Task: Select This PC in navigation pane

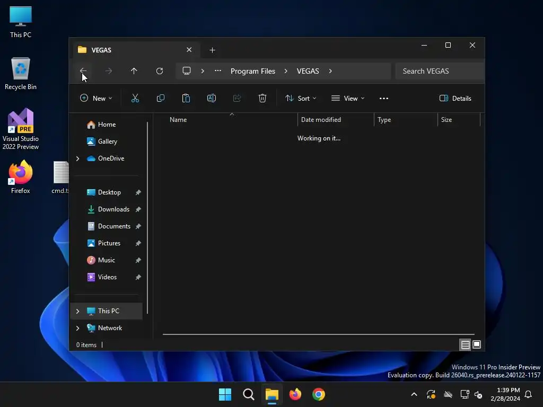Action: 107,311
